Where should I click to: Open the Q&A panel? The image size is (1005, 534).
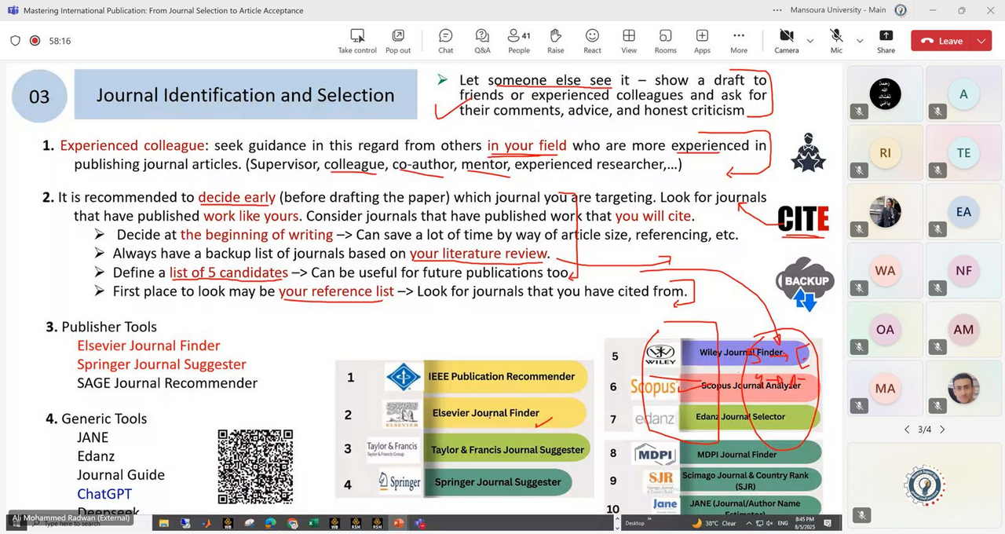(x=482, y=41)
